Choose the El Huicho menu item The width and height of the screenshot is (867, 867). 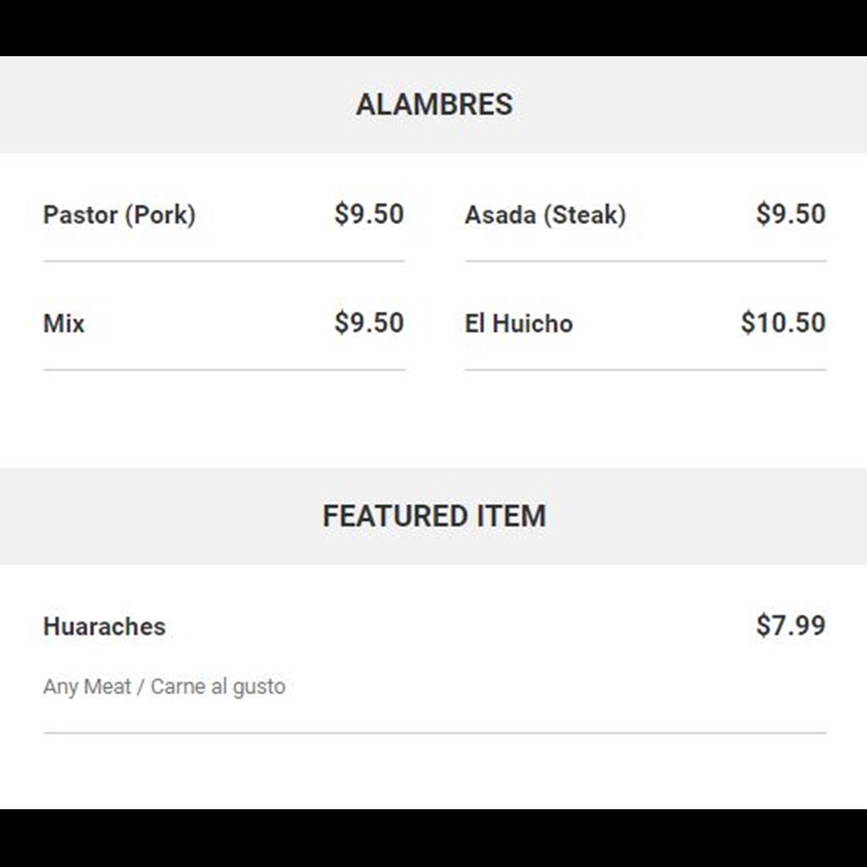(645, 324)
